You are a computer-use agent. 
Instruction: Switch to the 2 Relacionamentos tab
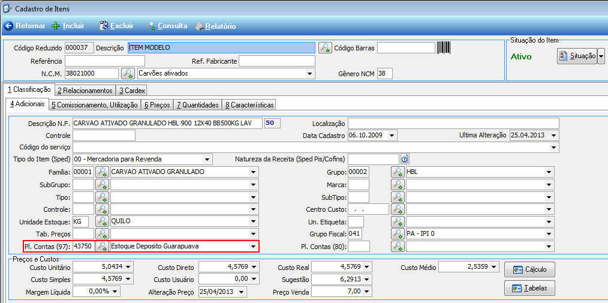coord(85,91)
